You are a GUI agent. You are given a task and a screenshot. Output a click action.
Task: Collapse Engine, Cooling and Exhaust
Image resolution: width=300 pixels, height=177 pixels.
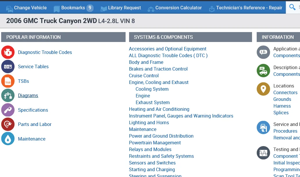(159, 82)
